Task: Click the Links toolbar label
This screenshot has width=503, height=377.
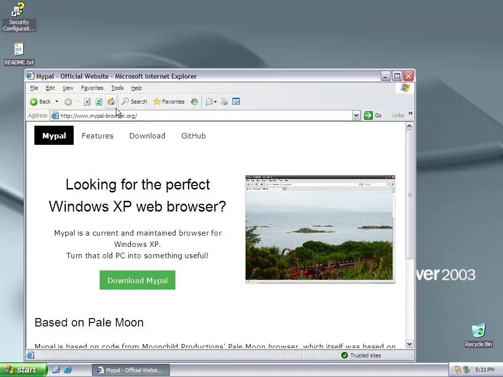Action: pyautogui.click(x=398, y=115)
